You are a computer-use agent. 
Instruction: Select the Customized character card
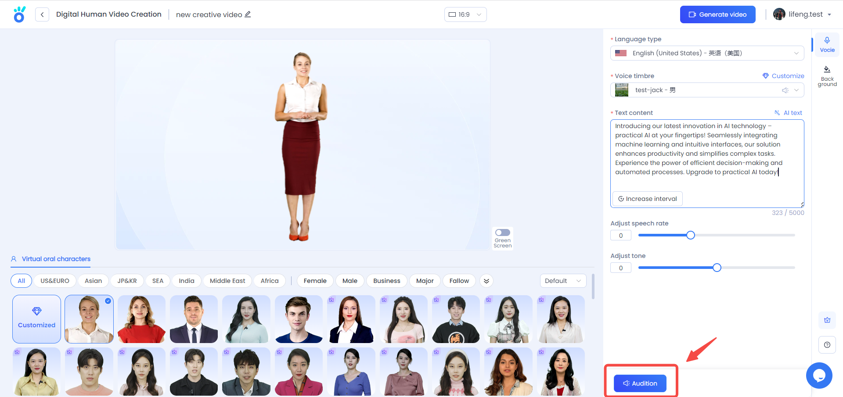(x=37, y=319)
